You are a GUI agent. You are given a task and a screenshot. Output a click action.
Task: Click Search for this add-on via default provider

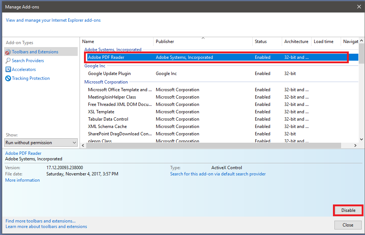[x=218, y=174]
